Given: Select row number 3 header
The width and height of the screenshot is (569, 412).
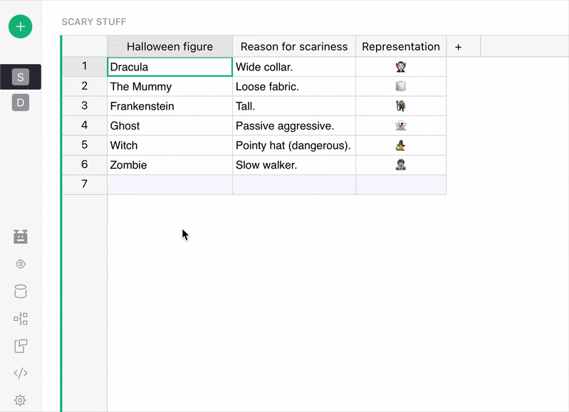Looking at the screenshot, I should coord(85,106).
